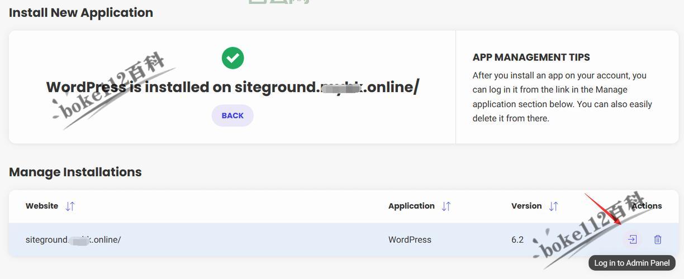Click the Manage Installations heading

(75, 172)
